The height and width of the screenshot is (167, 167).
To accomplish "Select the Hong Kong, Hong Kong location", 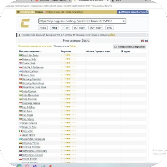I will click(x=34, y=87).
